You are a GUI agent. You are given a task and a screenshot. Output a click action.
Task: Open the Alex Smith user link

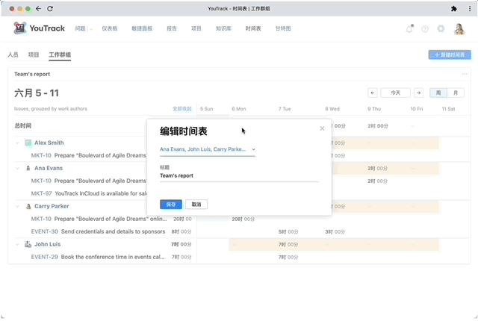pyautogui.click(x=49, y=143)
